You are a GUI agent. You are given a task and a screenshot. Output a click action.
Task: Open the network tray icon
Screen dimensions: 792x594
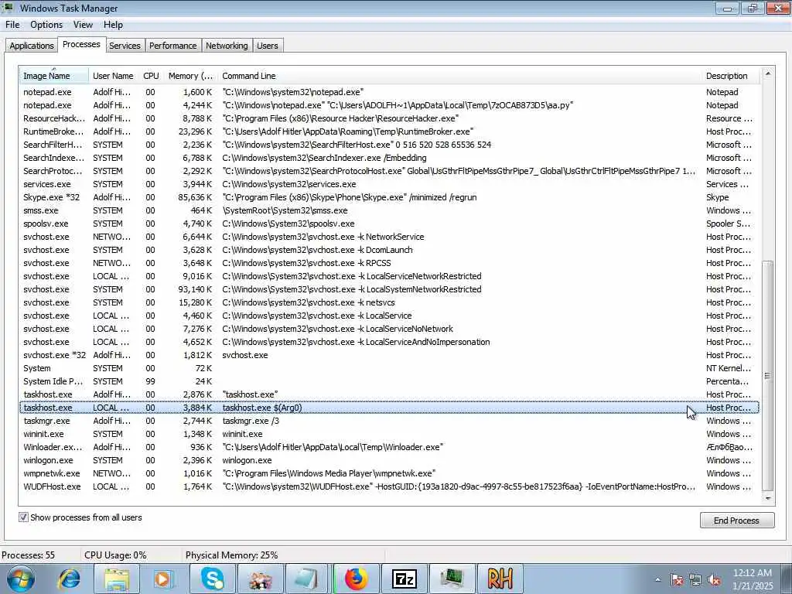click(x=695, y=580)
